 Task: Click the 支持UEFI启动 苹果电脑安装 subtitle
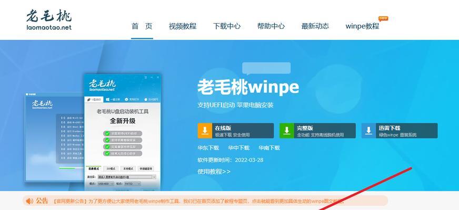click(235, 105)
